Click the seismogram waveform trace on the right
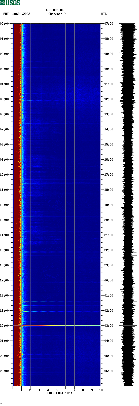 (128, 205)
